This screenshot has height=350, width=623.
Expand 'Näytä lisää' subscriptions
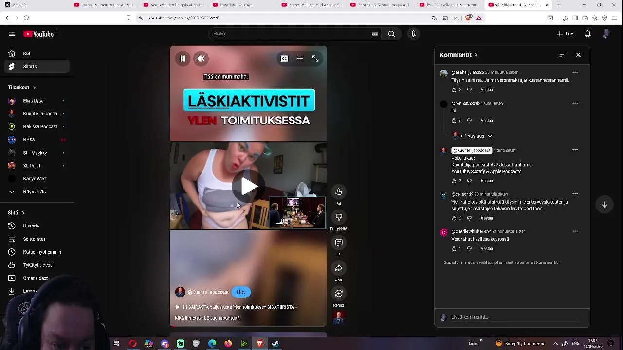tap(37, 192)
